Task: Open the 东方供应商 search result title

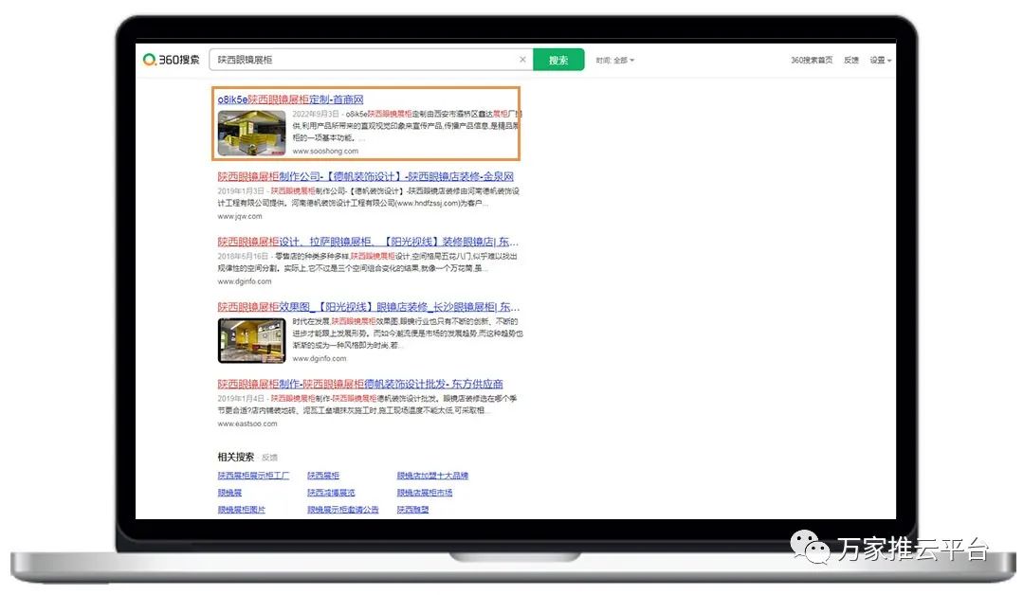Action: 360,384
